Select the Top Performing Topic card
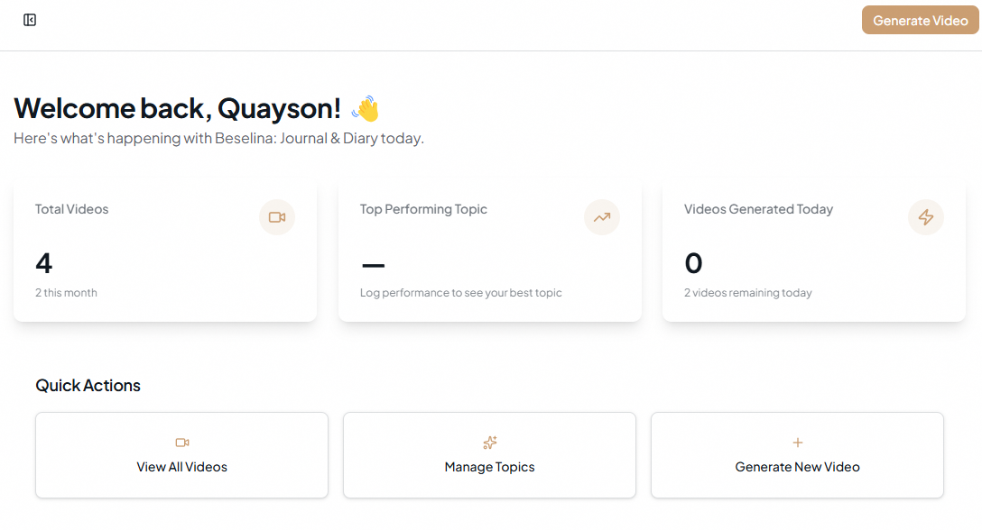Image resolution: width=982 pixels, height=530 pixels. point(490,251)
